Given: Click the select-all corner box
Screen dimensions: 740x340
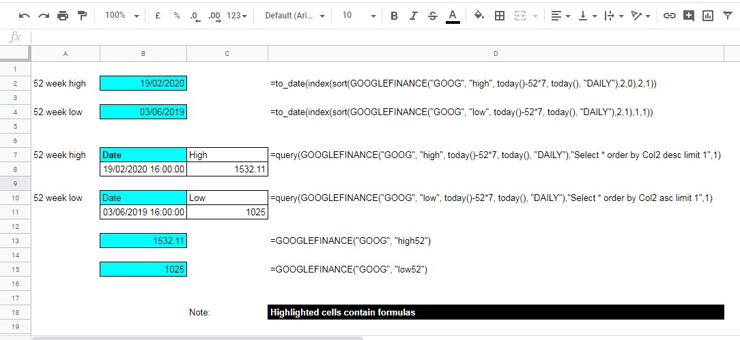Looking at the screenshot, I should (15, 54).
